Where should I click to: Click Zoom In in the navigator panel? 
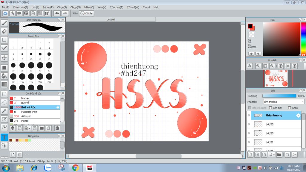point(258,66)
